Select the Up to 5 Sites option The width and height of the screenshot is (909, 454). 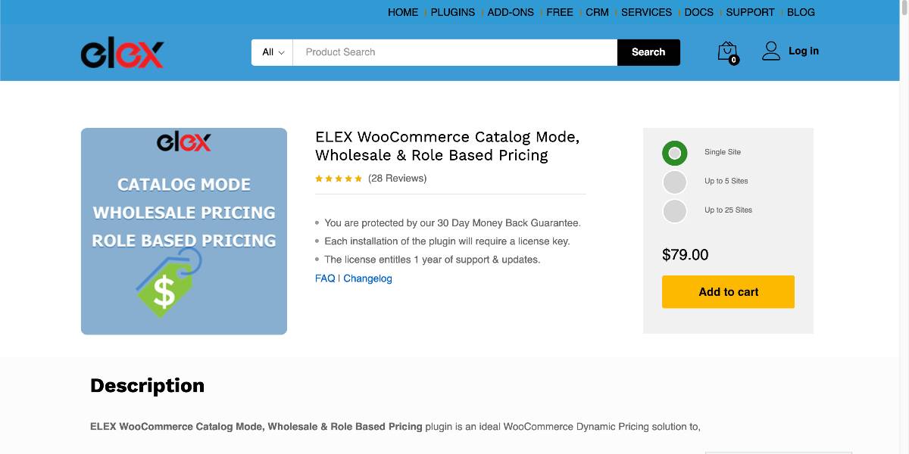pyautogui.click(x=674, y=182)
